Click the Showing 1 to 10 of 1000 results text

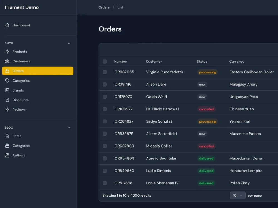[127, 196]
